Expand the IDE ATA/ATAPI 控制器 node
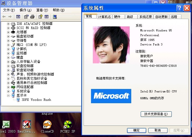Viewport: 192px width, 137px height. (x=8, y=24)
